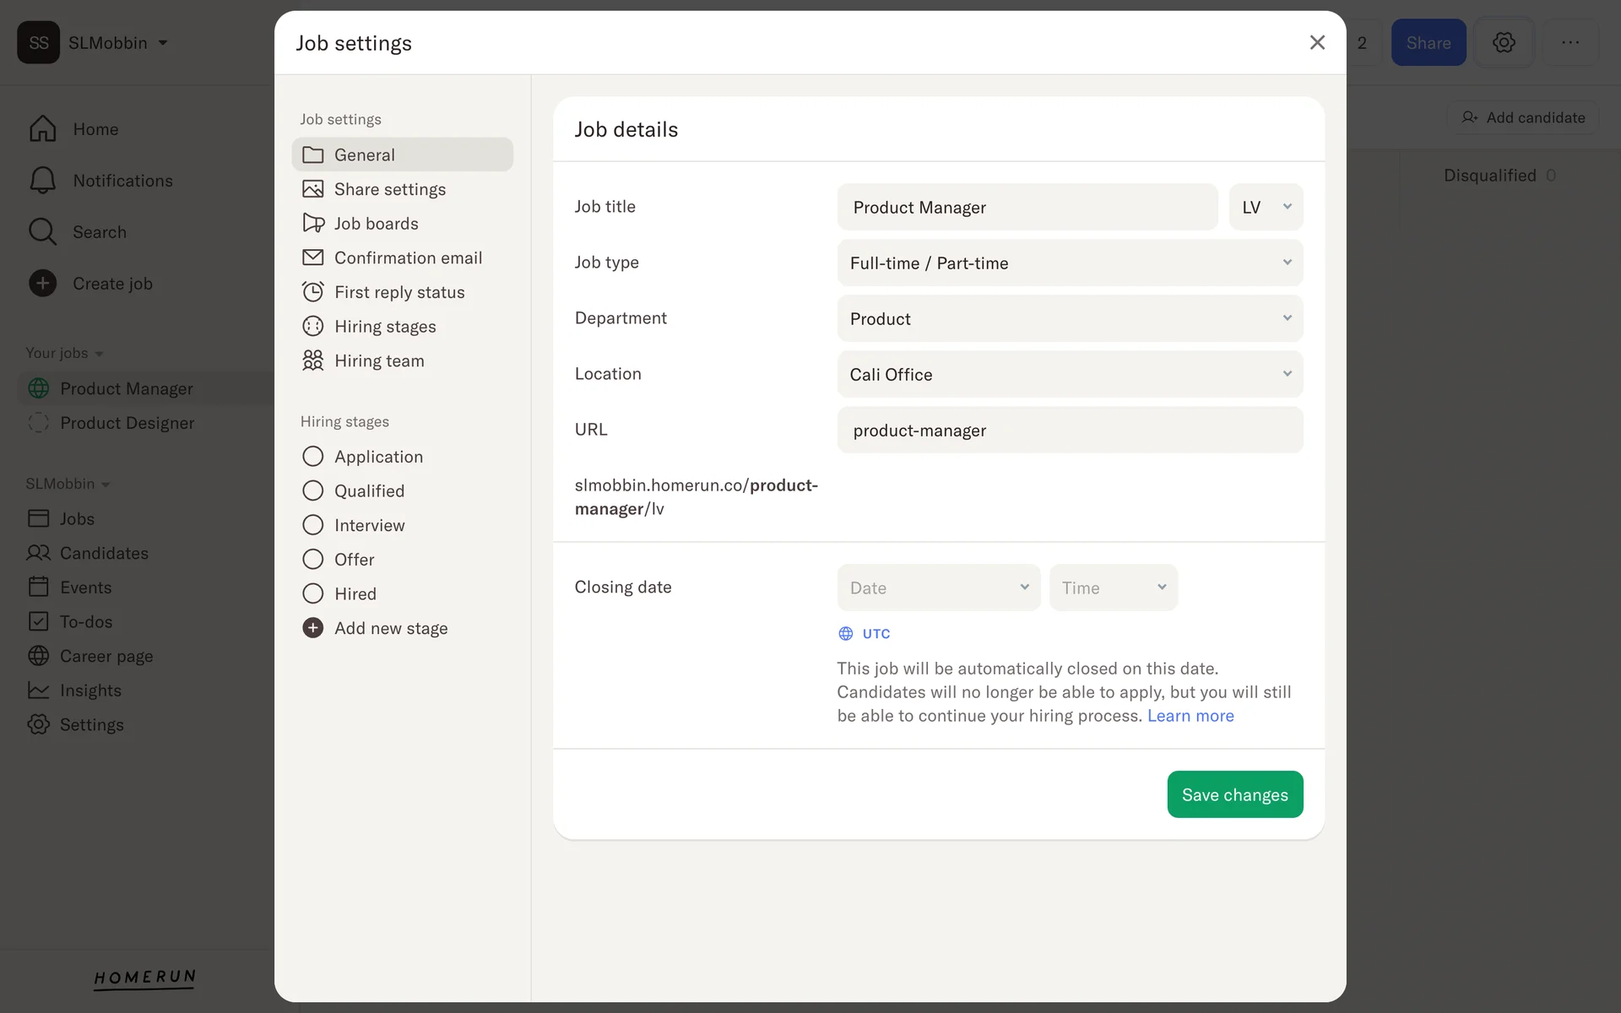The height and width of the screenshot is (1013, 1621).
Task: Click the First reply status clock icon
Action: (312, 292)
